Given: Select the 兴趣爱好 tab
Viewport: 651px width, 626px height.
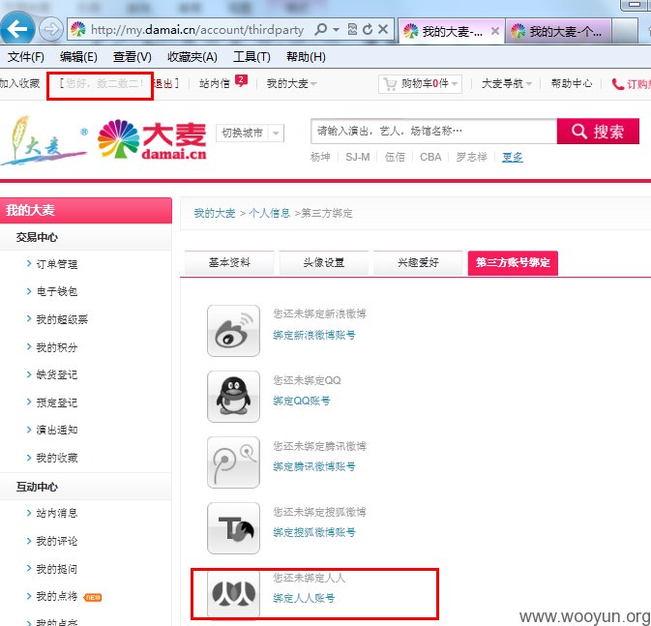Looking at the screenshot, I should click(x=418, y=263).
